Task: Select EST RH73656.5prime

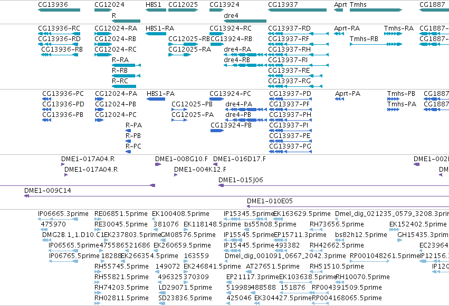Action: tap(316, 230)
